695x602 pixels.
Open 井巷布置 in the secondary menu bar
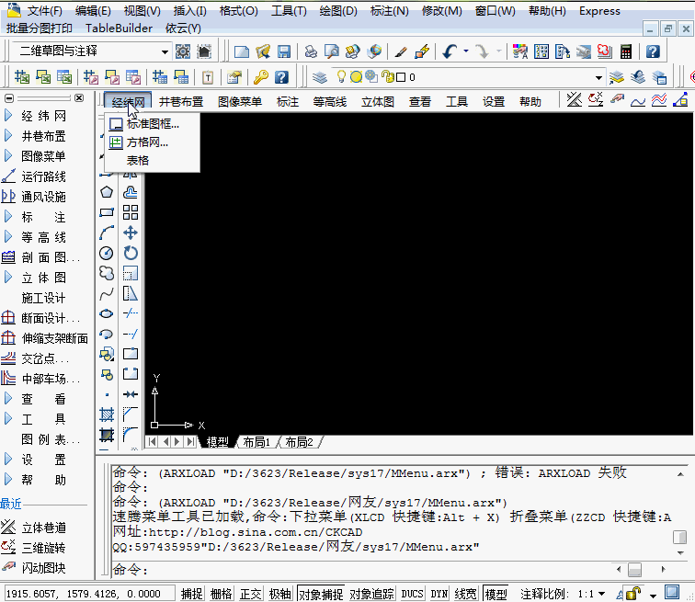click(181, 101)
